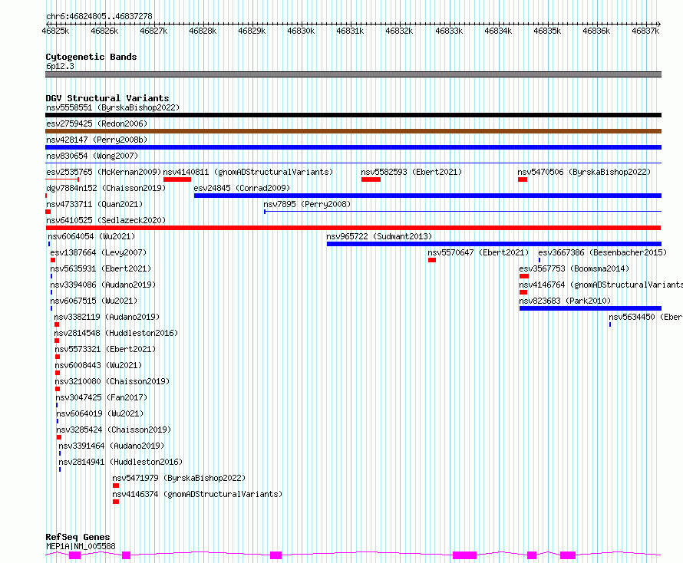Click the nsv5558551 (ByrskaBishop2022) black variant bar
The width and height of the screenshot is (683, 563).
click(353, 115)
